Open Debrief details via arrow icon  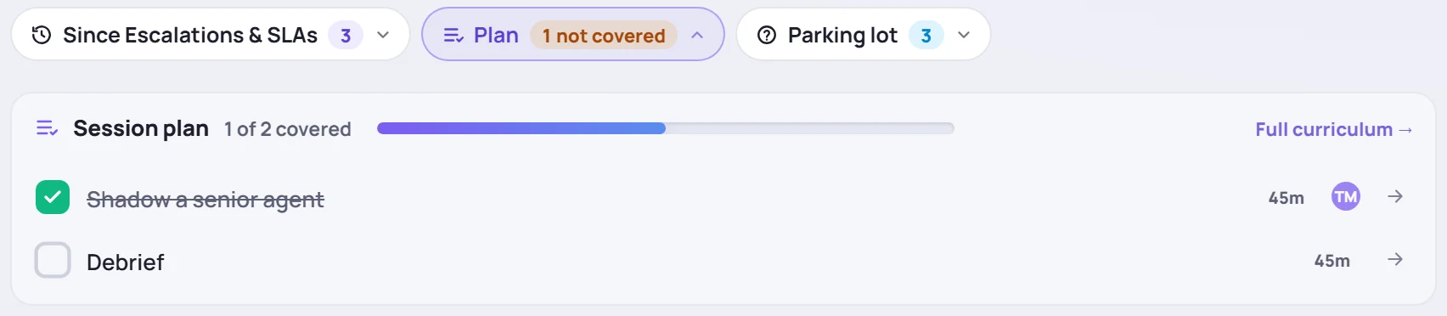click(1395, 259)
